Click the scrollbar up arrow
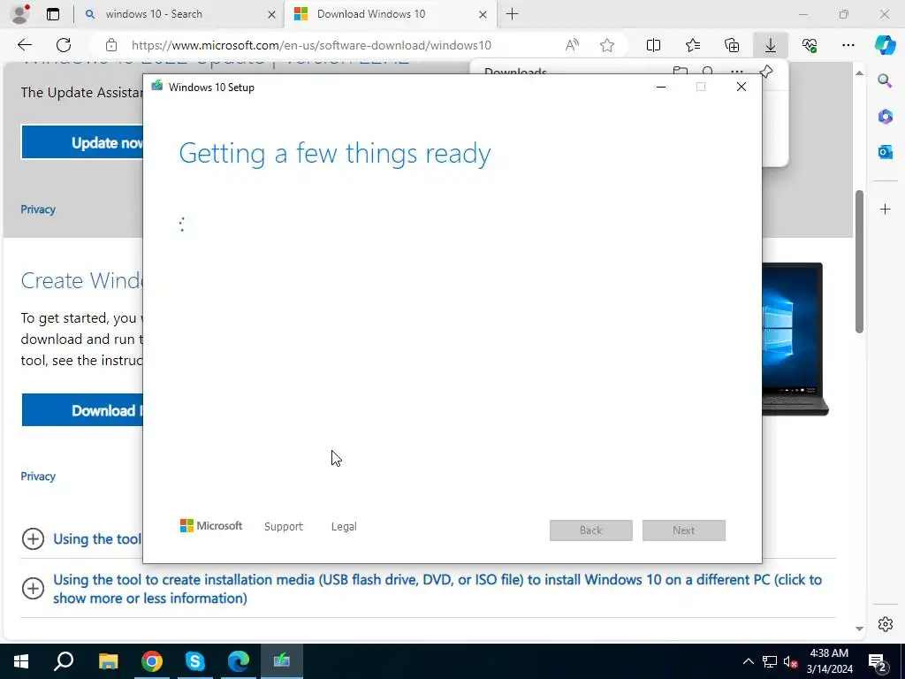 [x=859, y=72]
